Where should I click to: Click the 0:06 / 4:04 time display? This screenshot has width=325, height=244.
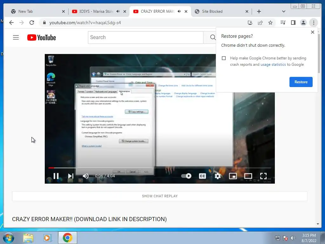105,176
